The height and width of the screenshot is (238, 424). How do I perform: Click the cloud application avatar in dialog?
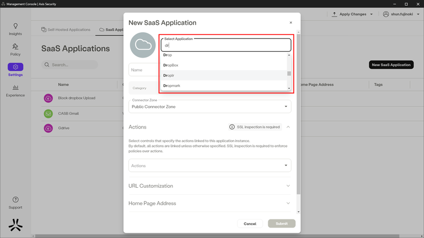(x=143, y=45)
